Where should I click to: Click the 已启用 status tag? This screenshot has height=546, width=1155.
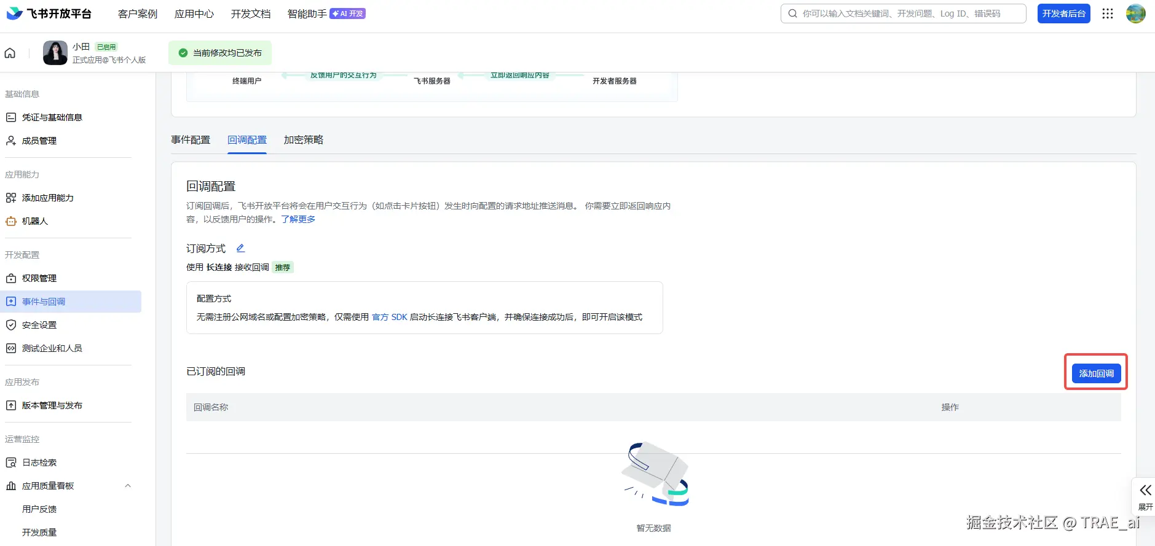click(106, 47)
